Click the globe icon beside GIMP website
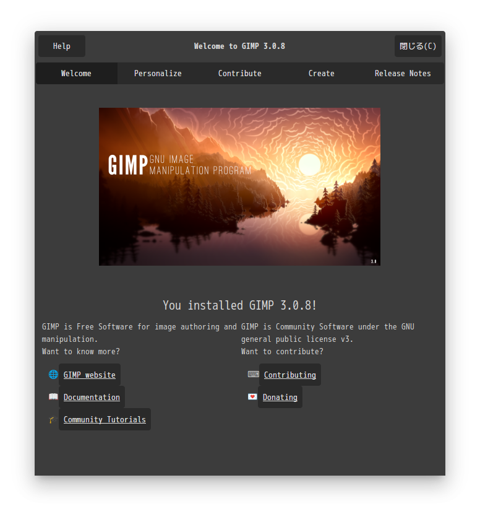Image resolution: width=480 pixels, height=514 pixels. click(x=53, y=375)
